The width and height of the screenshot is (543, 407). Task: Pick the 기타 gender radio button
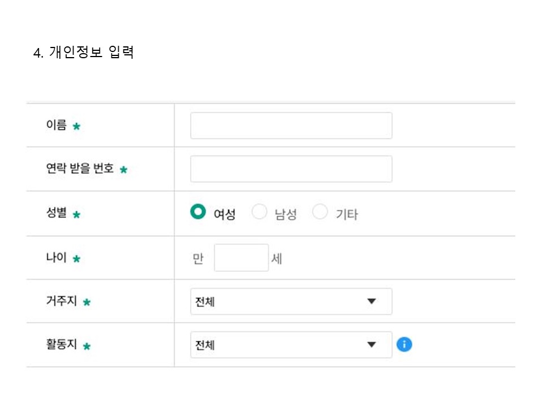click(320, 212)
